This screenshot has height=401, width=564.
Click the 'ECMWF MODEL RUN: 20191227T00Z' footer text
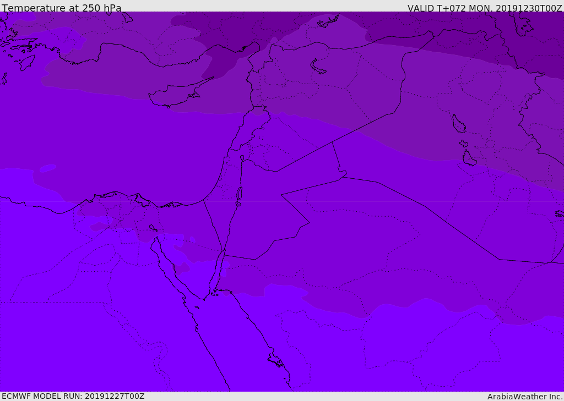point(73,396)
